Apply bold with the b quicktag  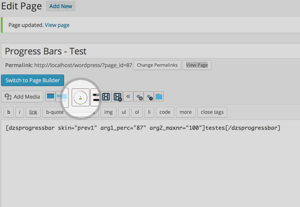pos(9,112)
